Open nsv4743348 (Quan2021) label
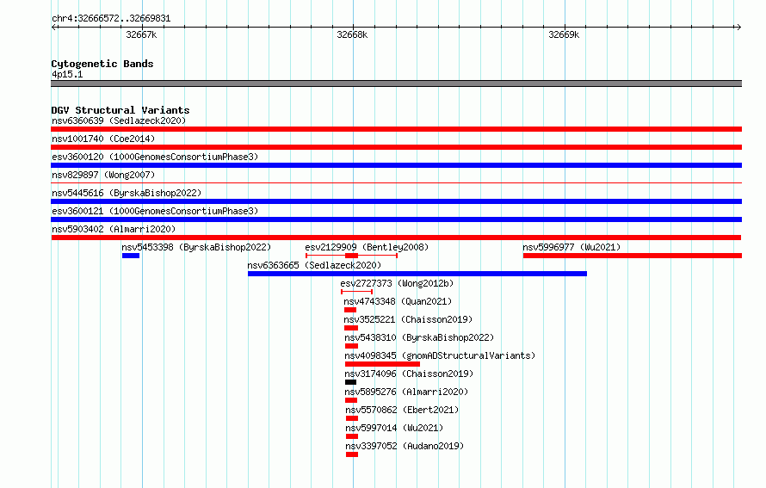Viewport: 766px width, 488px height. pos(398,301)
